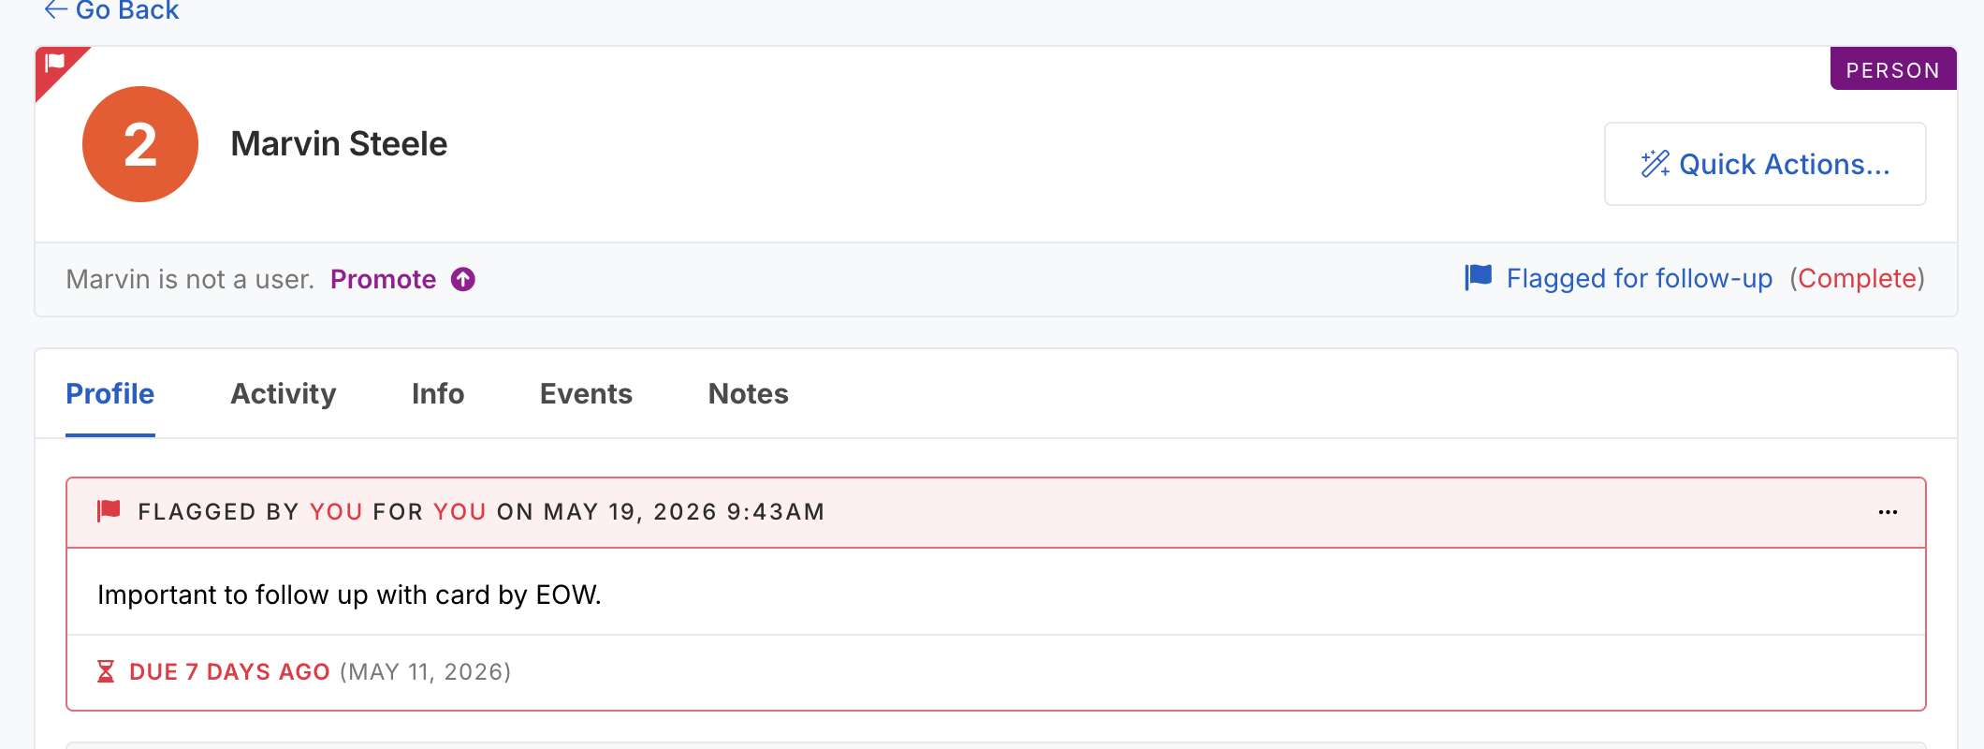Viewport: 1984px width, 749px height.
Task: Click the orange avatar circle numbered 2
Action: point(140,144)
